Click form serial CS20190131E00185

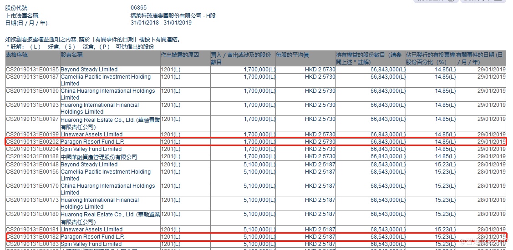32,70
